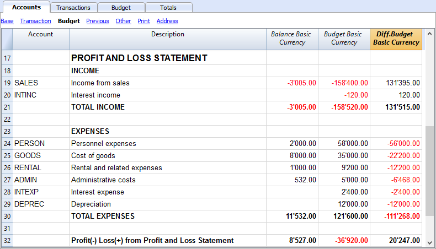Switch to the Previous view link
436x249 pixels.
[x=98, y=21]
